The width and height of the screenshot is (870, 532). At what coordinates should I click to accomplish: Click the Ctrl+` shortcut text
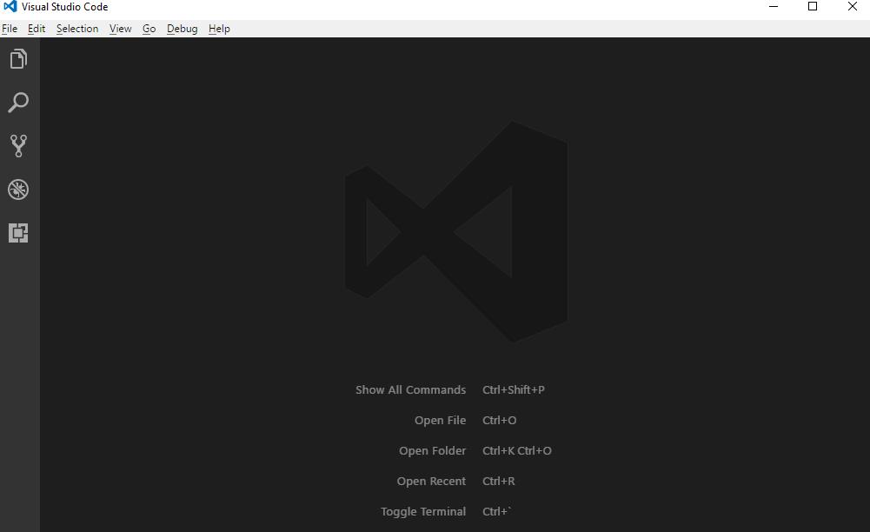click(x=496, y=511)
